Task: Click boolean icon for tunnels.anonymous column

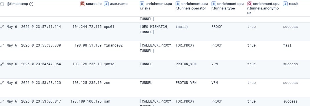Action: tap(250, 4)
